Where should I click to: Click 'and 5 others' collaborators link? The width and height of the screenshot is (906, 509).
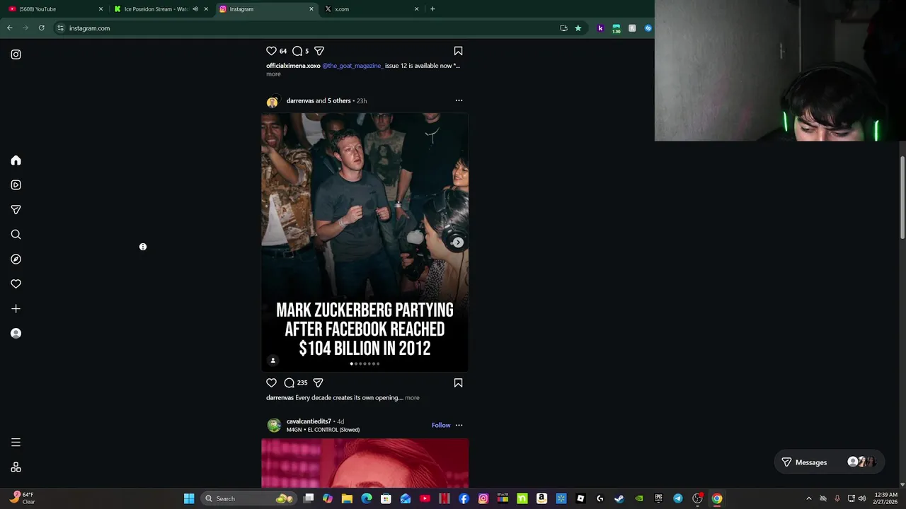(x=333, y=100)
